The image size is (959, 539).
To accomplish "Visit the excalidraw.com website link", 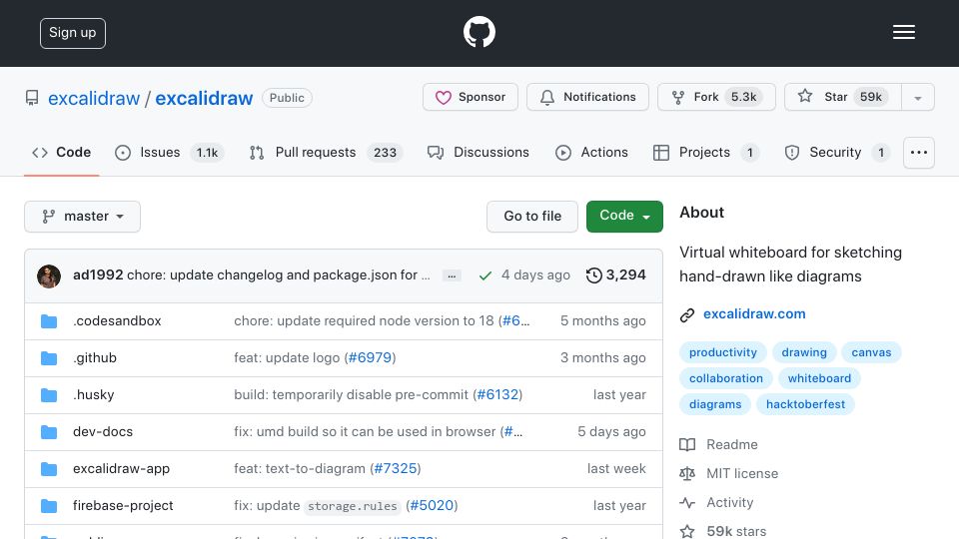I will 754,313.
